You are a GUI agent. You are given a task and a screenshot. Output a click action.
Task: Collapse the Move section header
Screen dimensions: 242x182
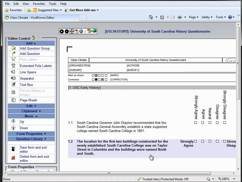(x=31, y=116)
